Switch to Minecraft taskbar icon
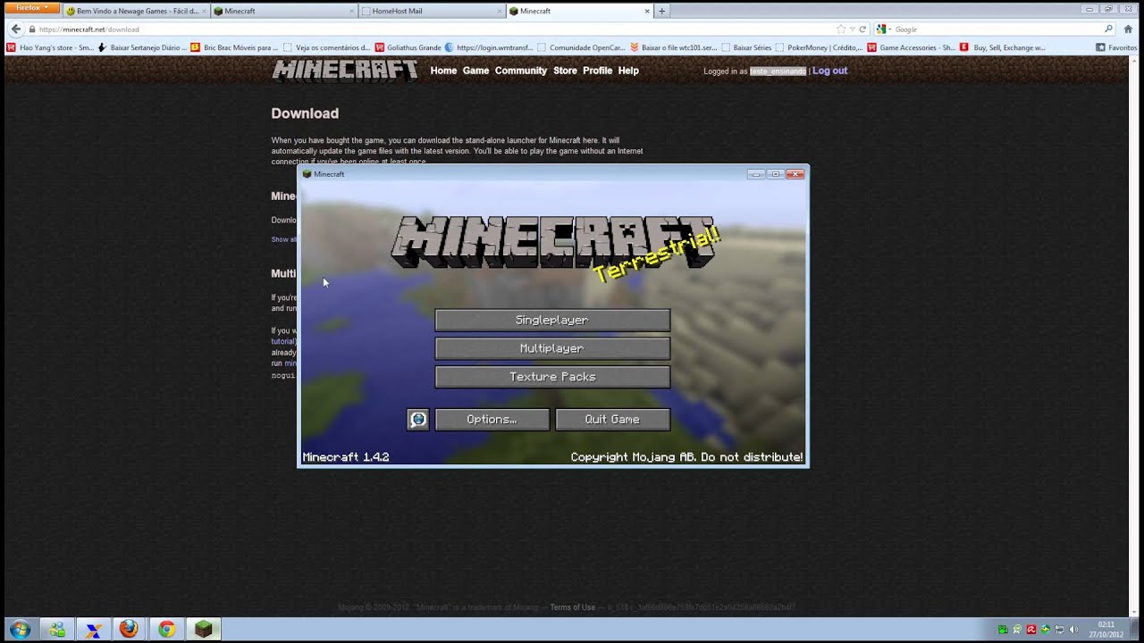The height and width of the screenshot is (643, 1144). pos(204,630)
